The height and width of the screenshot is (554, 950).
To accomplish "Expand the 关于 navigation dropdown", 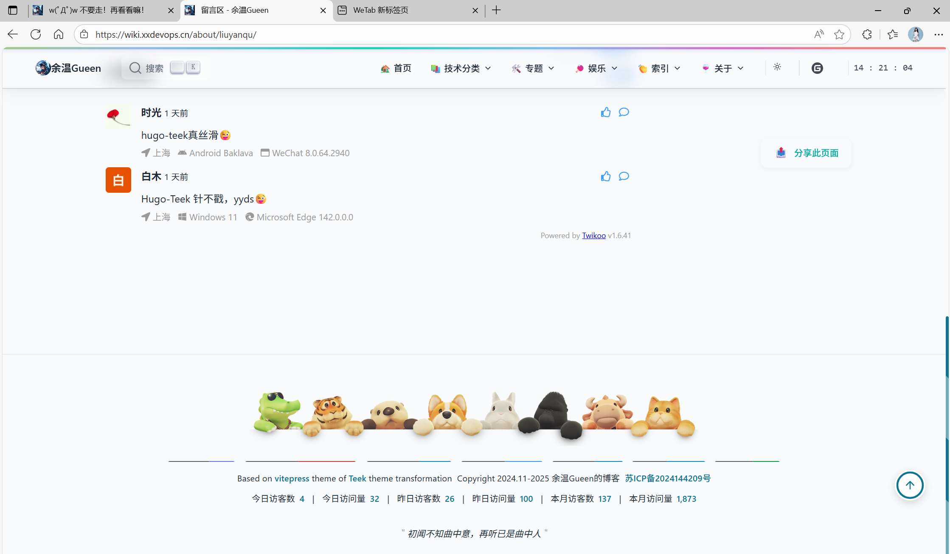I will click(x=723, y=68).
